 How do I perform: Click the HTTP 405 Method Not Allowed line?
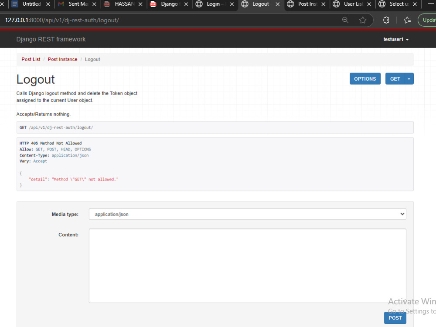pyautogui.click(x=51, y=143)
